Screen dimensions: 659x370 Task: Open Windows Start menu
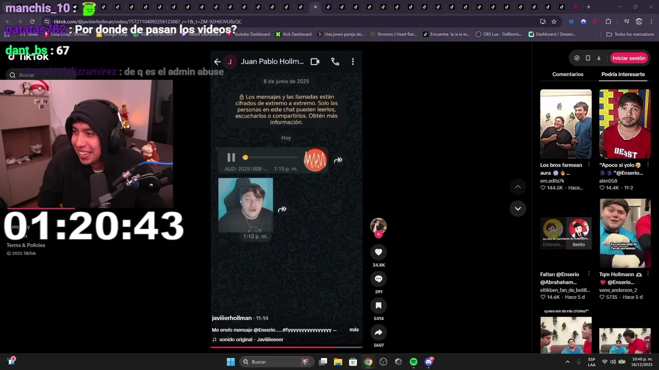(x=231, y=362)
